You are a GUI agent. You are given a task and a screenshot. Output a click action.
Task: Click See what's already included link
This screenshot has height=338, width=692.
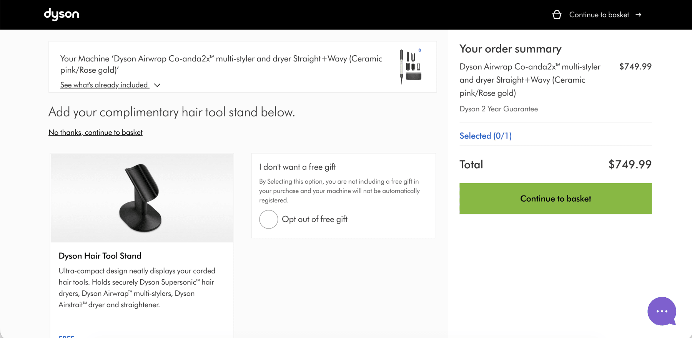pyautogui.click(x=104, y=85)
